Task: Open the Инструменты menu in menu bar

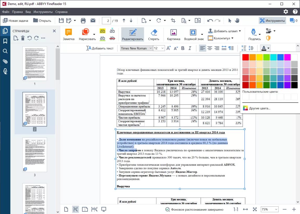Action: point(43,12)
